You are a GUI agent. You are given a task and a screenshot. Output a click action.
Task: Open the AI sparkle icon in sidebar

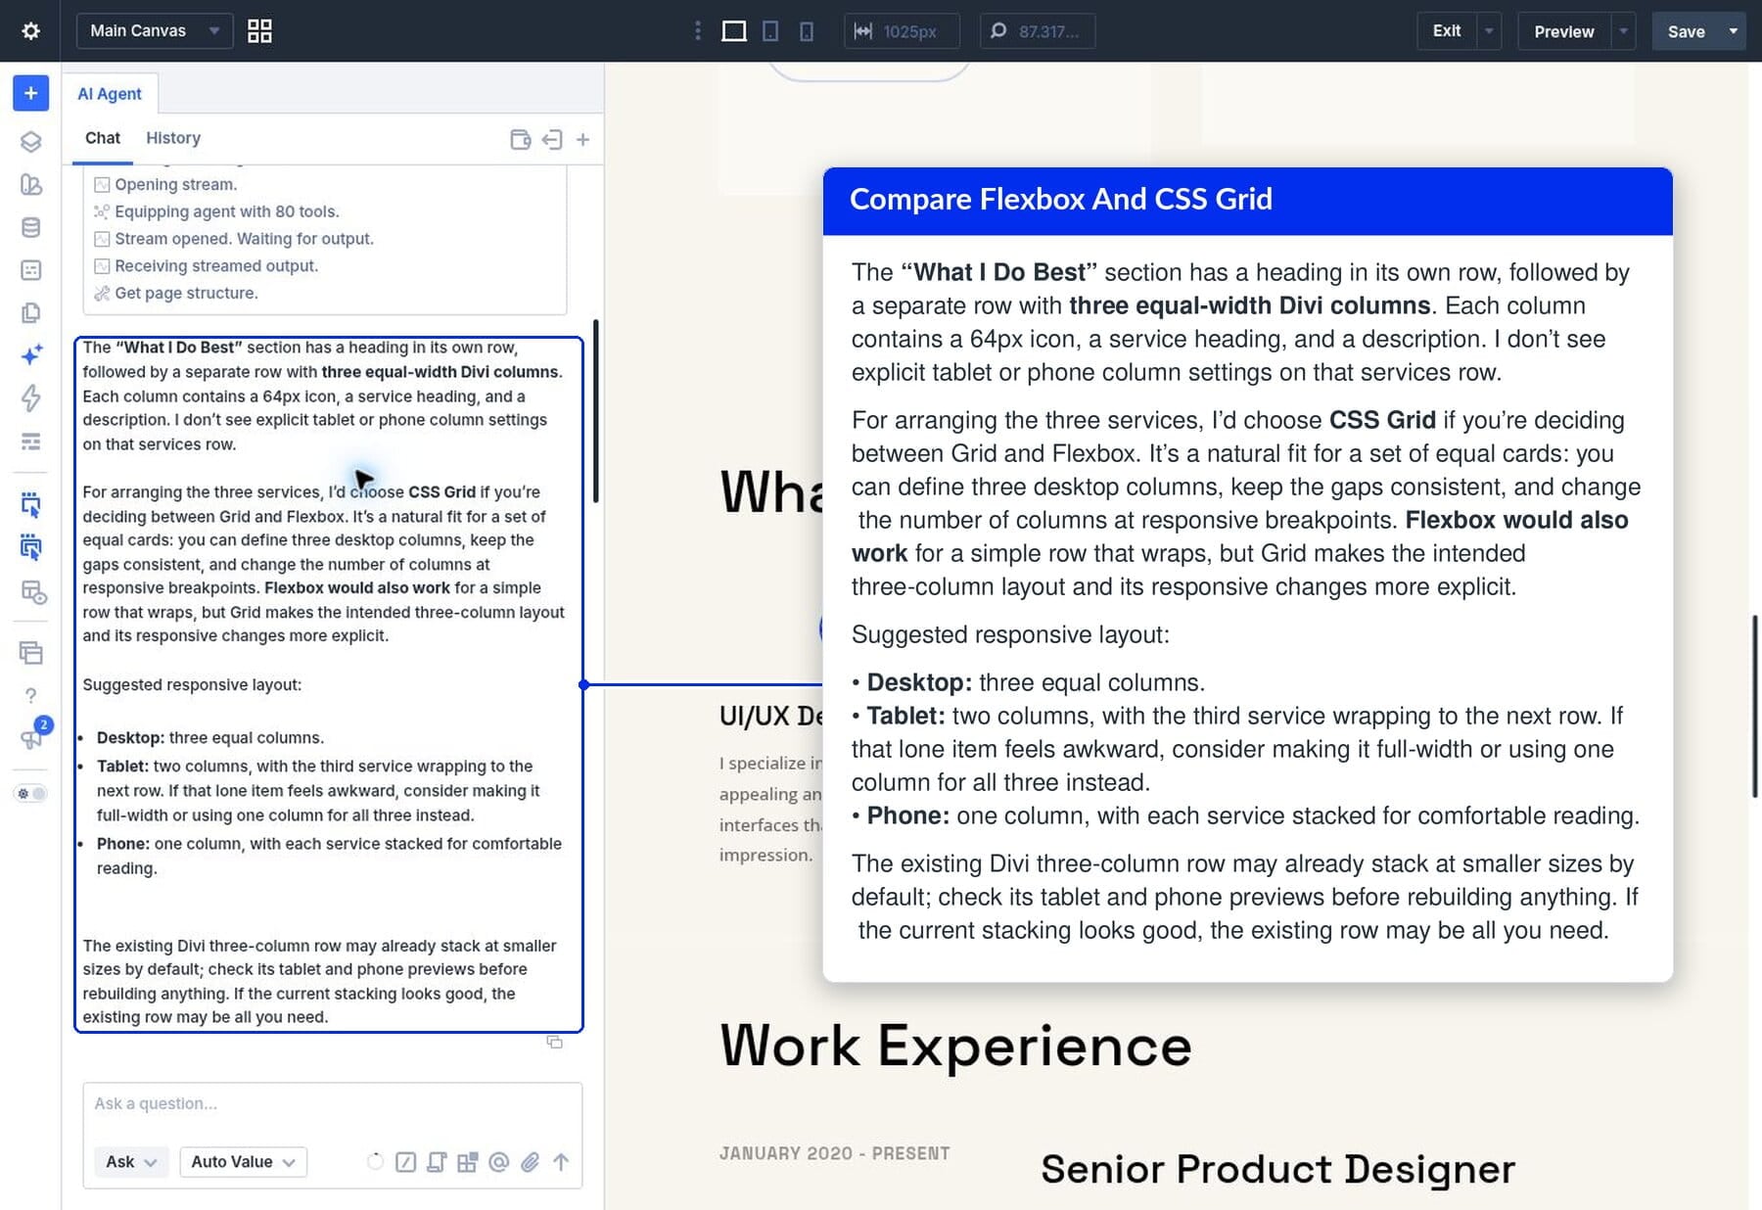point(30,354)
